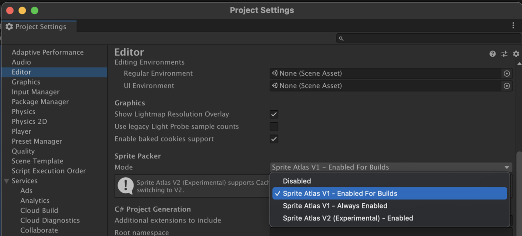The height and width of the screenshot is (236, 522).
Task: Click the Editor preset sliders icon
Action: [x=504, y=54]
